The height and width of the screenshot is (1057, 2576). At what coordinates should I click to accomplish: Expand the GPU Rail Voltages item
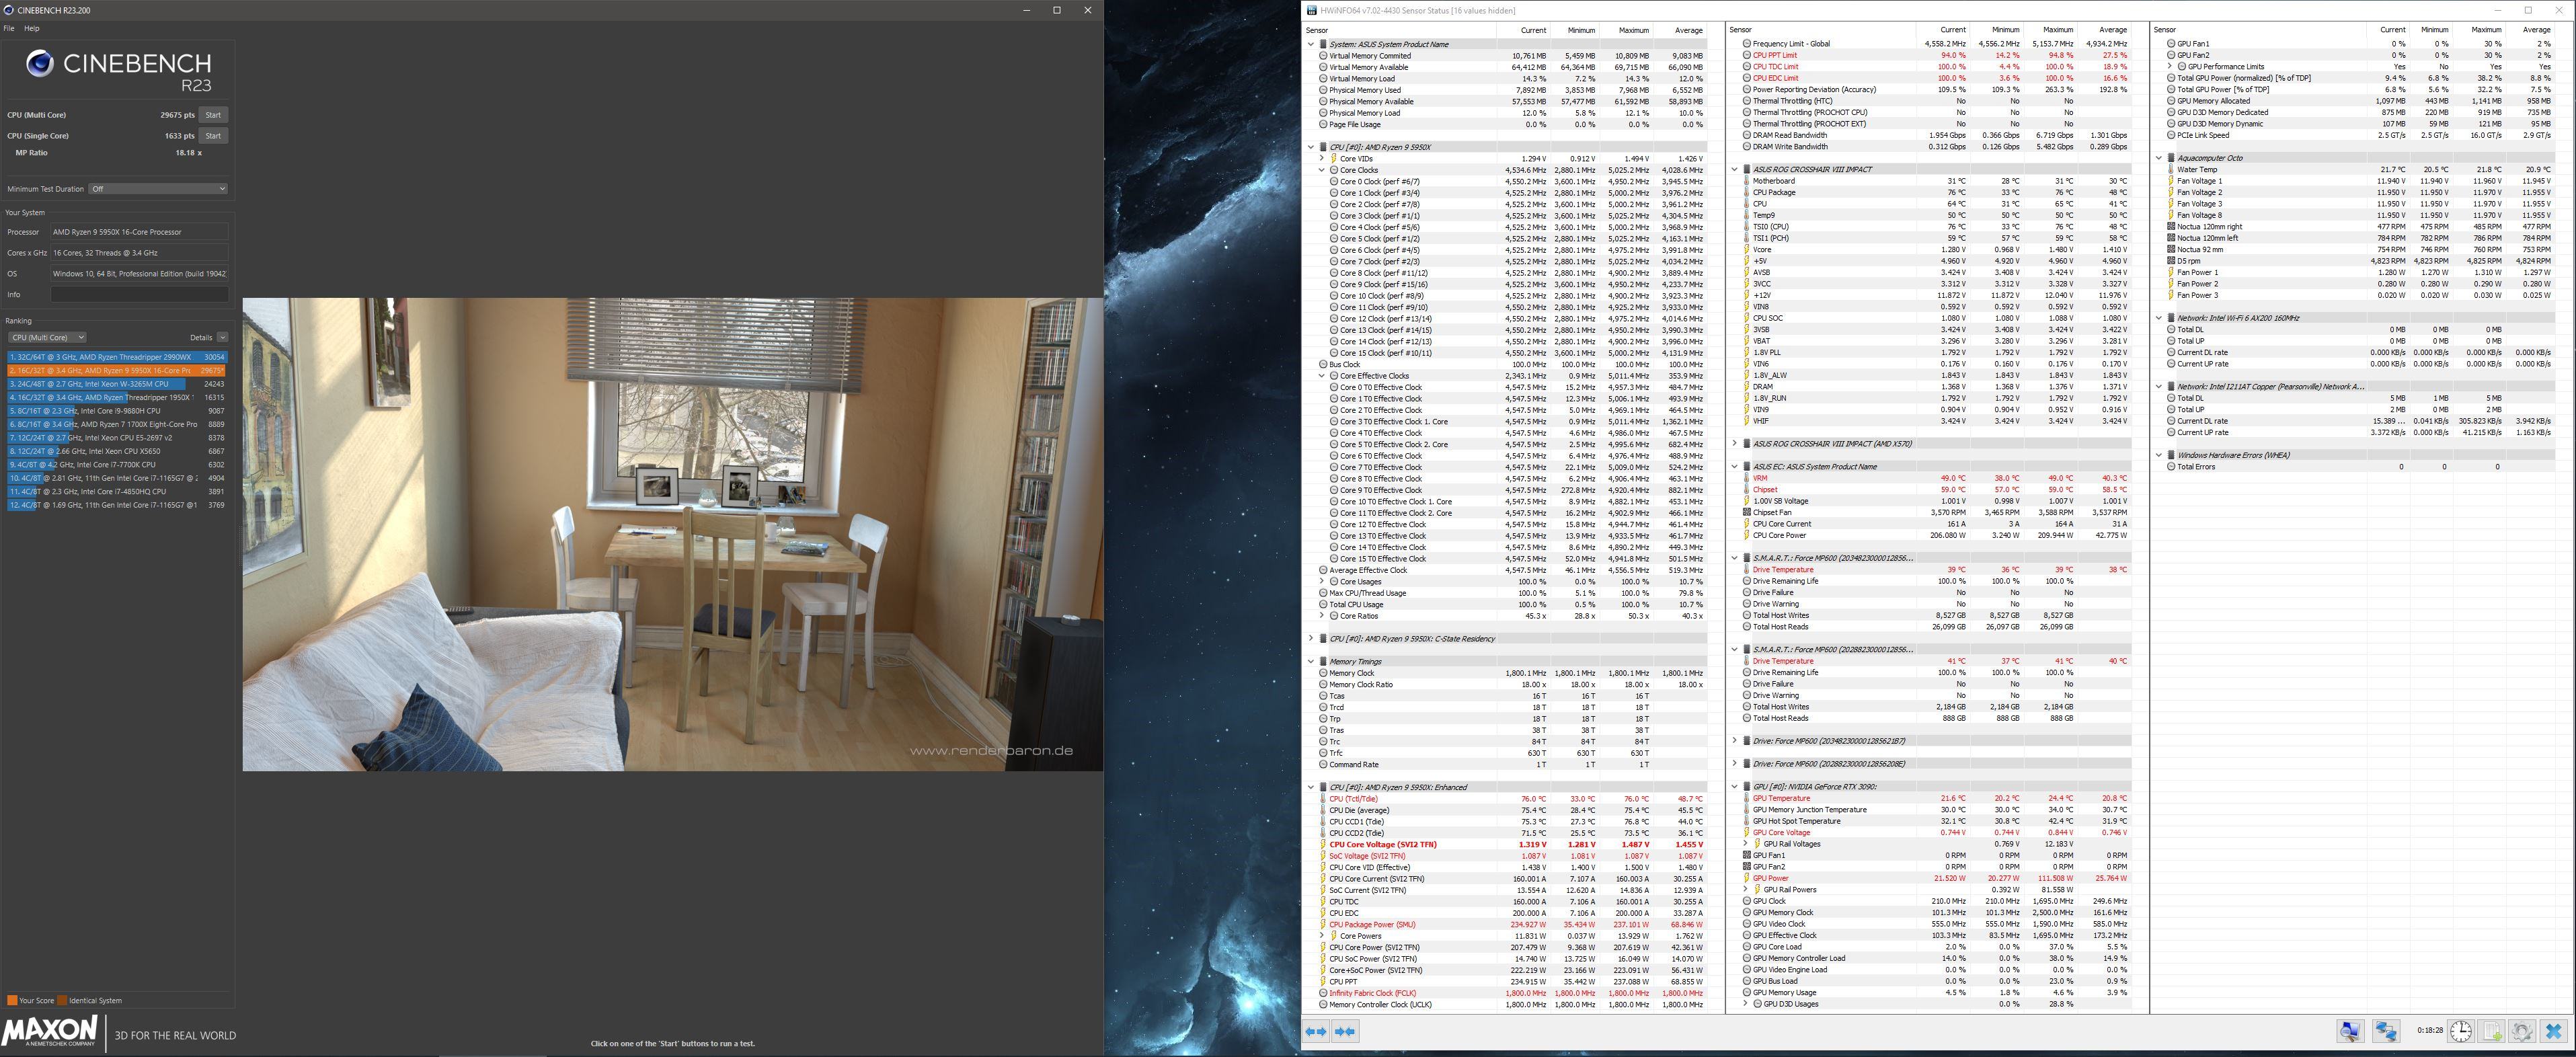pyautogui.click(x=1746, y=844)
